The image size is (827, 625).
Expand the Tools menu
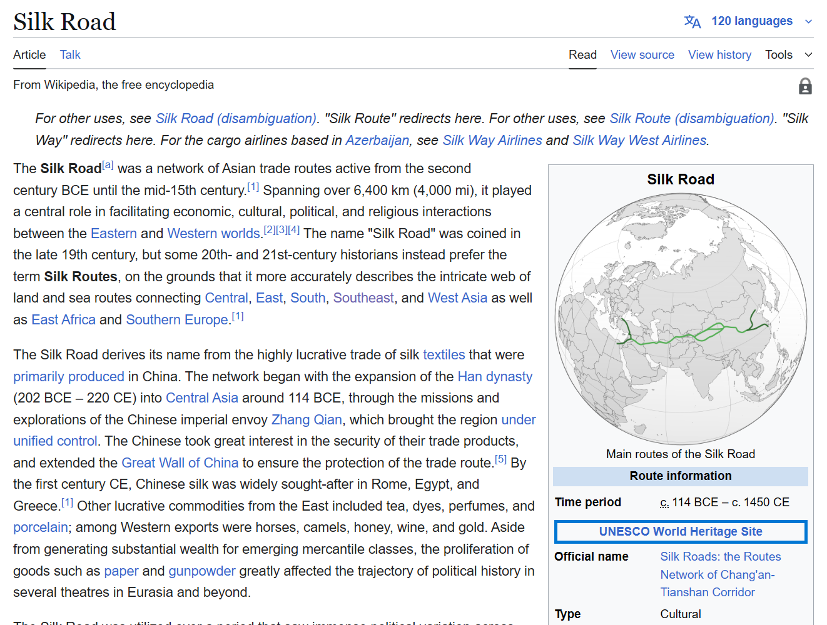pos(789,55)
